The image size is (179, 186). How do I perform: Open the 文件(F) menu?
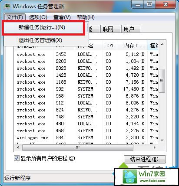(x=15, y=17)
